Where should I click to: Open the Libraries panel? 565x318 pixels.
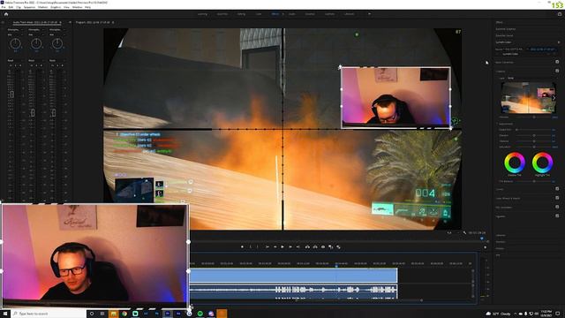[x=501, y=236]
